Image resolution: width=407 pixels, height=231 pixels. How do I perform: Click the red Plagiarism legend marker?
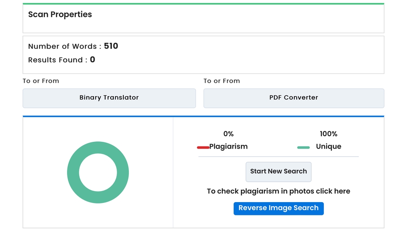(203, 147)
